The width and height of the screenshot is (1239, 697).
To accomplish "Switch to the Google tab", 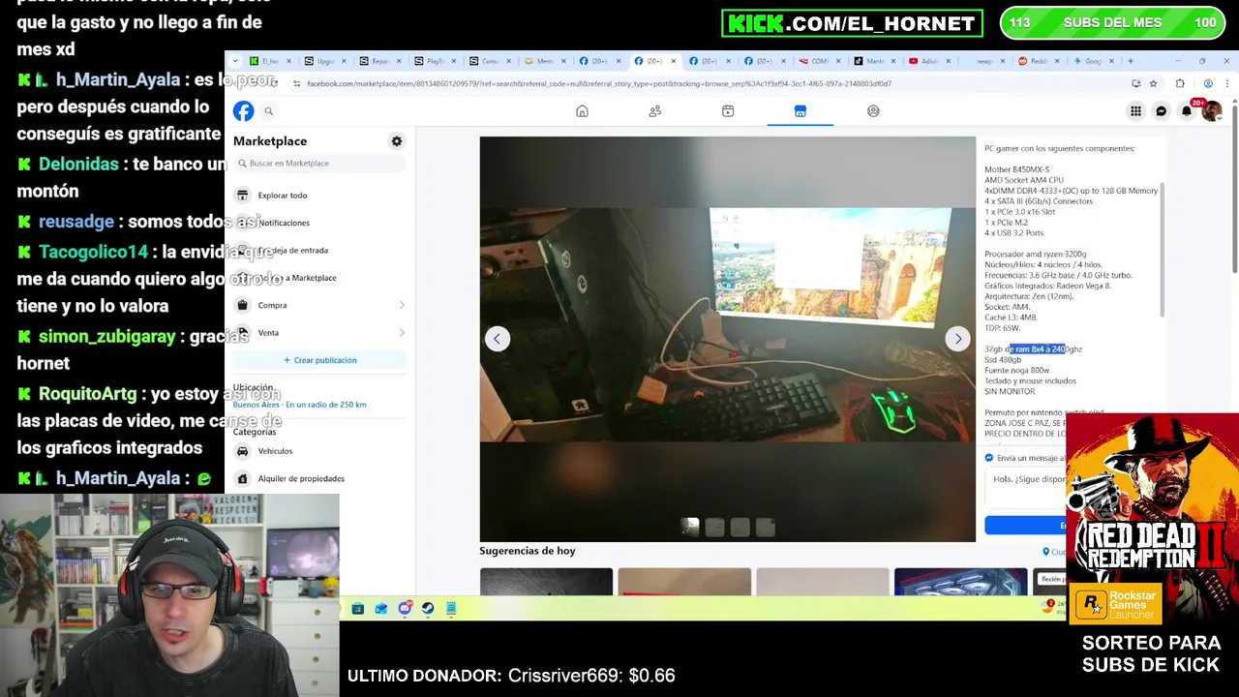I will (1094, 61).
